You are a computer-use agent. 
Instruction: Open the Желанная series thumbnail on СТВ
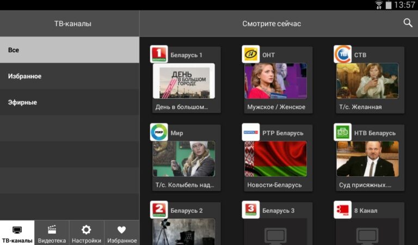[367, 81]
